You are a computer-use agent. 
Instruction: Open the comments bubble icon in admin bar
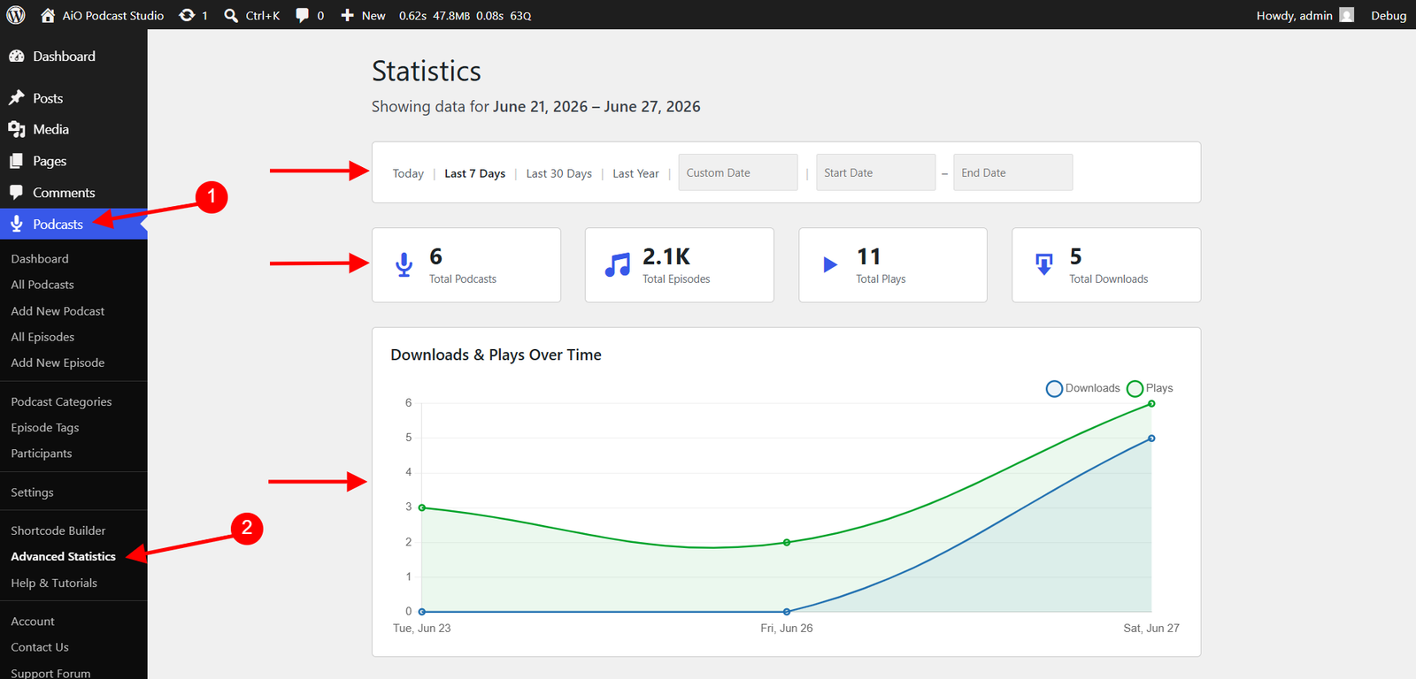pyautogui.click(x=303, y=15)
